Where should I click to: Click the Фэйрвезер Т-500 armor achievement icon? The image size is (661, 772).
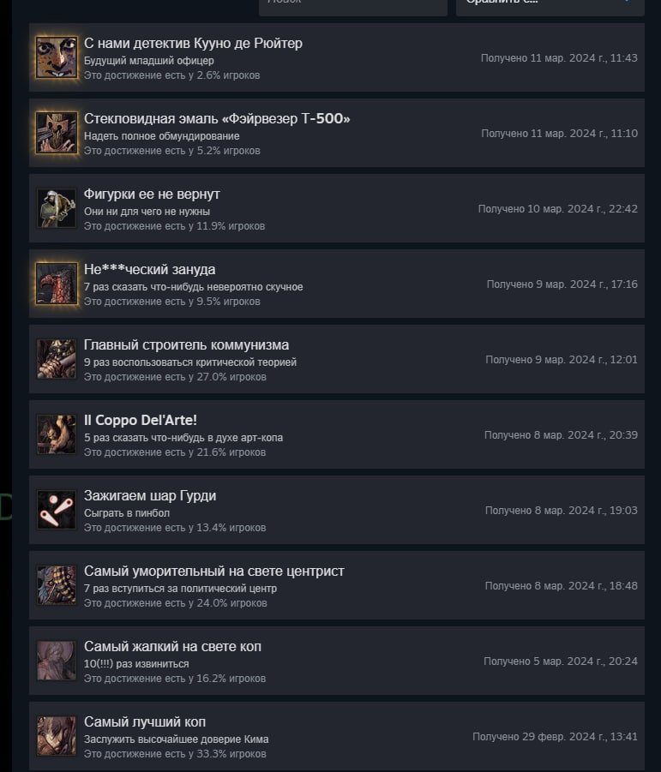tap(57, 133)
